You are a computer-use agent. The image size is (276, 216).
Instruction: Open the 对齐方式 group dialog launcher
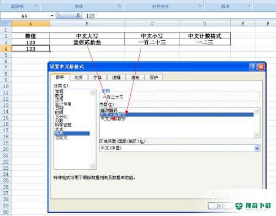coord(201,6)
